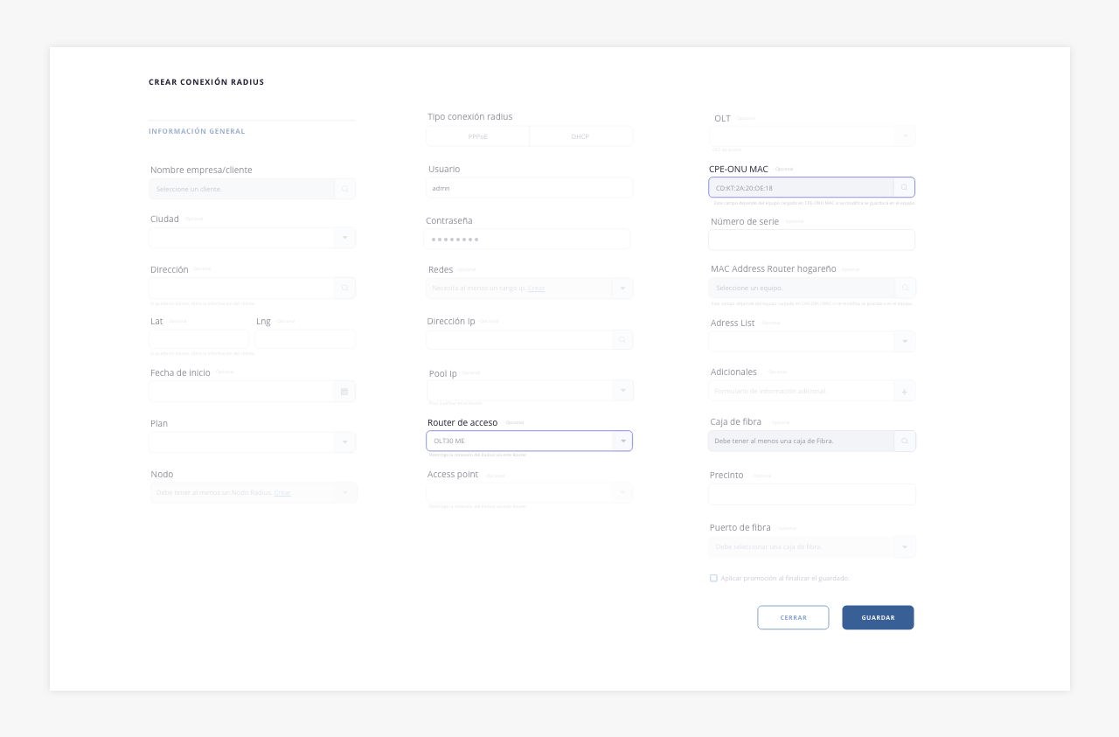Image resolution: width=1119 pixels, height=737 pixels.
Task: Click the Número de serie input field
Action: pyautogui.click(x=811, y=240)
